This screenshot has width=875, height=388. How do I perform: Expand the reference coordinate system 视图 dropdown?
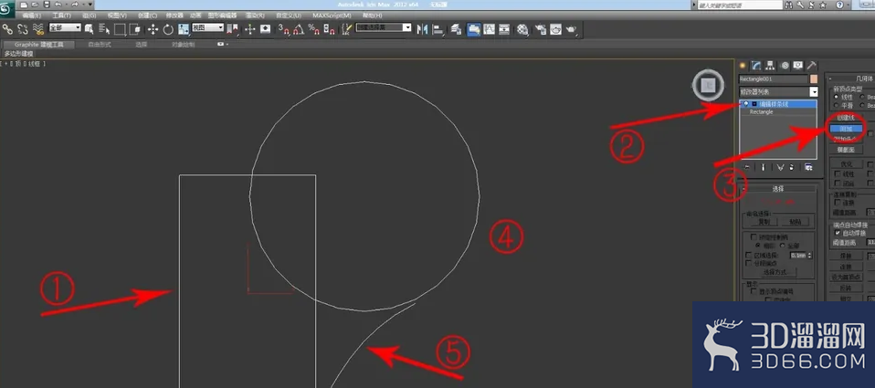[x=208, y=27]
